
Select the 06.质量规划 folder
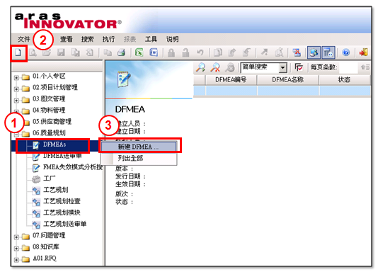(49, 133)
